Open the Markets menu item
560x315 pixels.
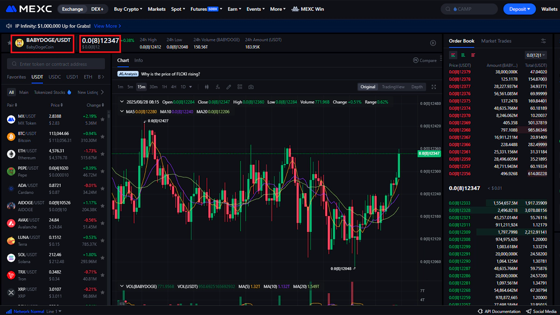point(156,9)
